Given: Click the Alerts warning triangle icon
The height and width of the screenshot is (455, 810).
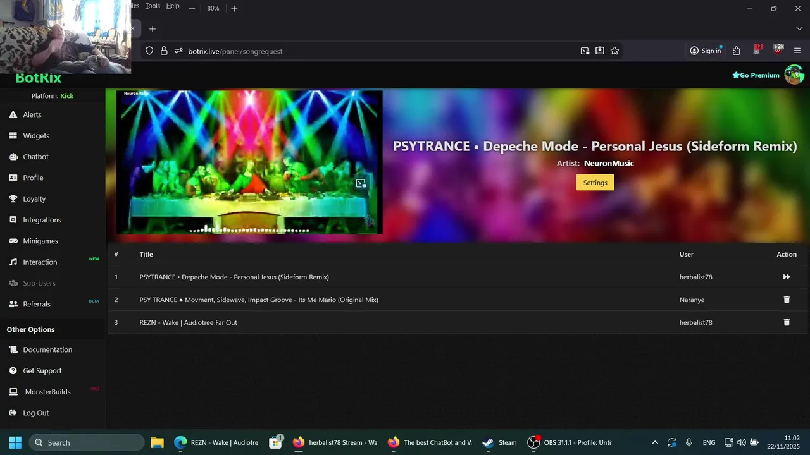Looking at the screenshot, I should (x=13, y=114).
